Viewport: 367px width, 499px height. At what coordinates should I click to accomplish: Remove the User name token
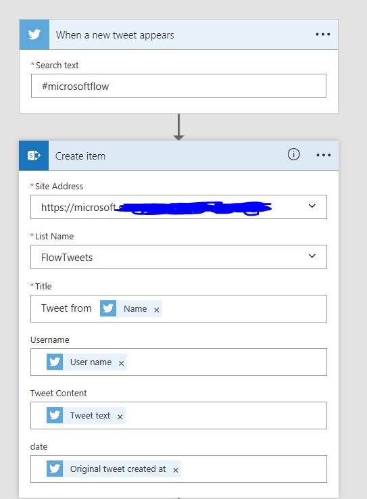point(121,363)
